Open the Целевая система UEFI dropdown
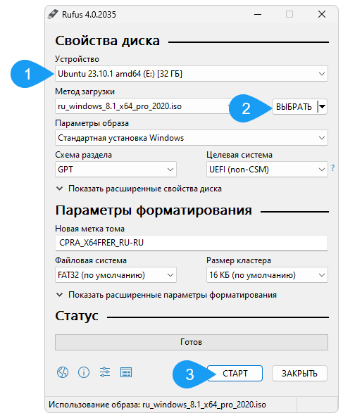 [267, 170]
